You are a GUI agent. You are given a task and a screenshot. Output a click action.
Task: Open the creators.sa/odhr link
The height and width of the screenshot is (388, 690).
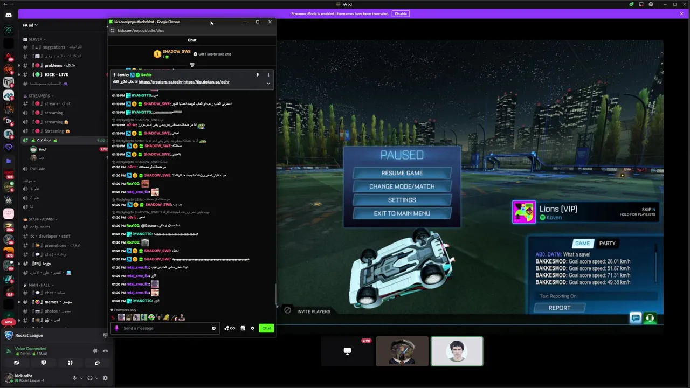[160, 82]
